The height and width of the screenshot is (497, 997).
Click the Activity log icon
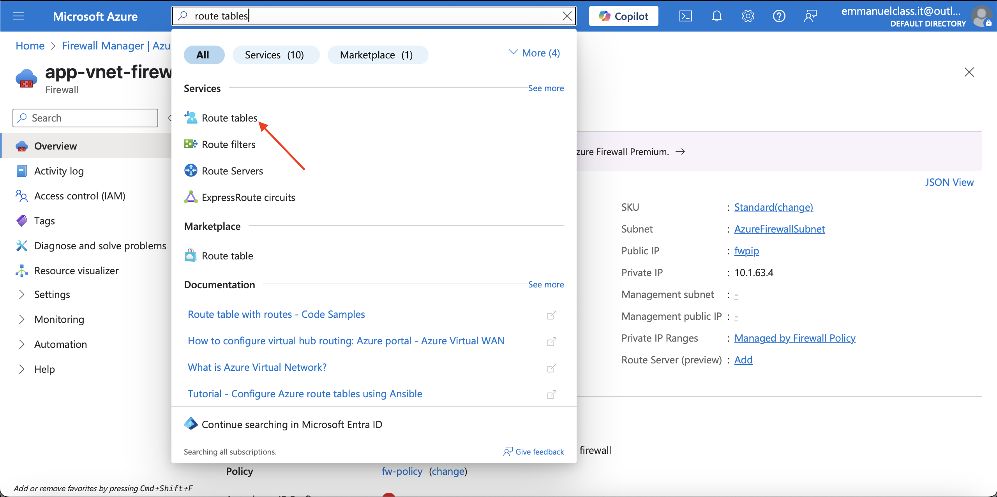point(21,171)
